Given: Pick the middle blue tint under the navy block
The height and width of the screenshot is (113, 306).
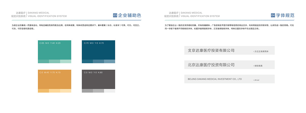Looking at the screenshot, I should [x=98, y=61].
